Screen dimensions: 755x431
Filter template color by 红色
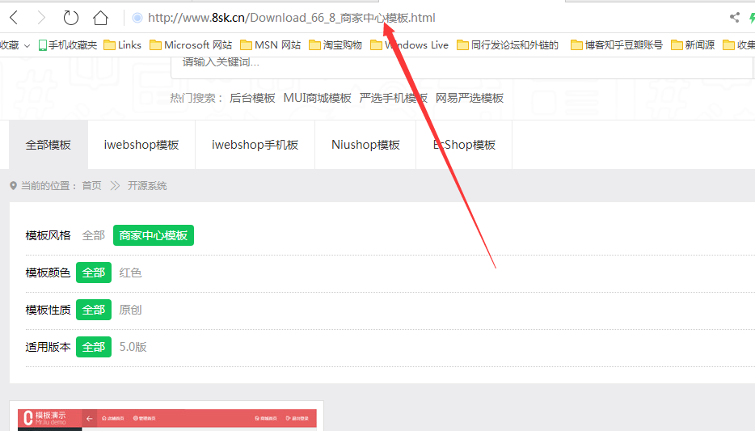click(x=130, y=273)
